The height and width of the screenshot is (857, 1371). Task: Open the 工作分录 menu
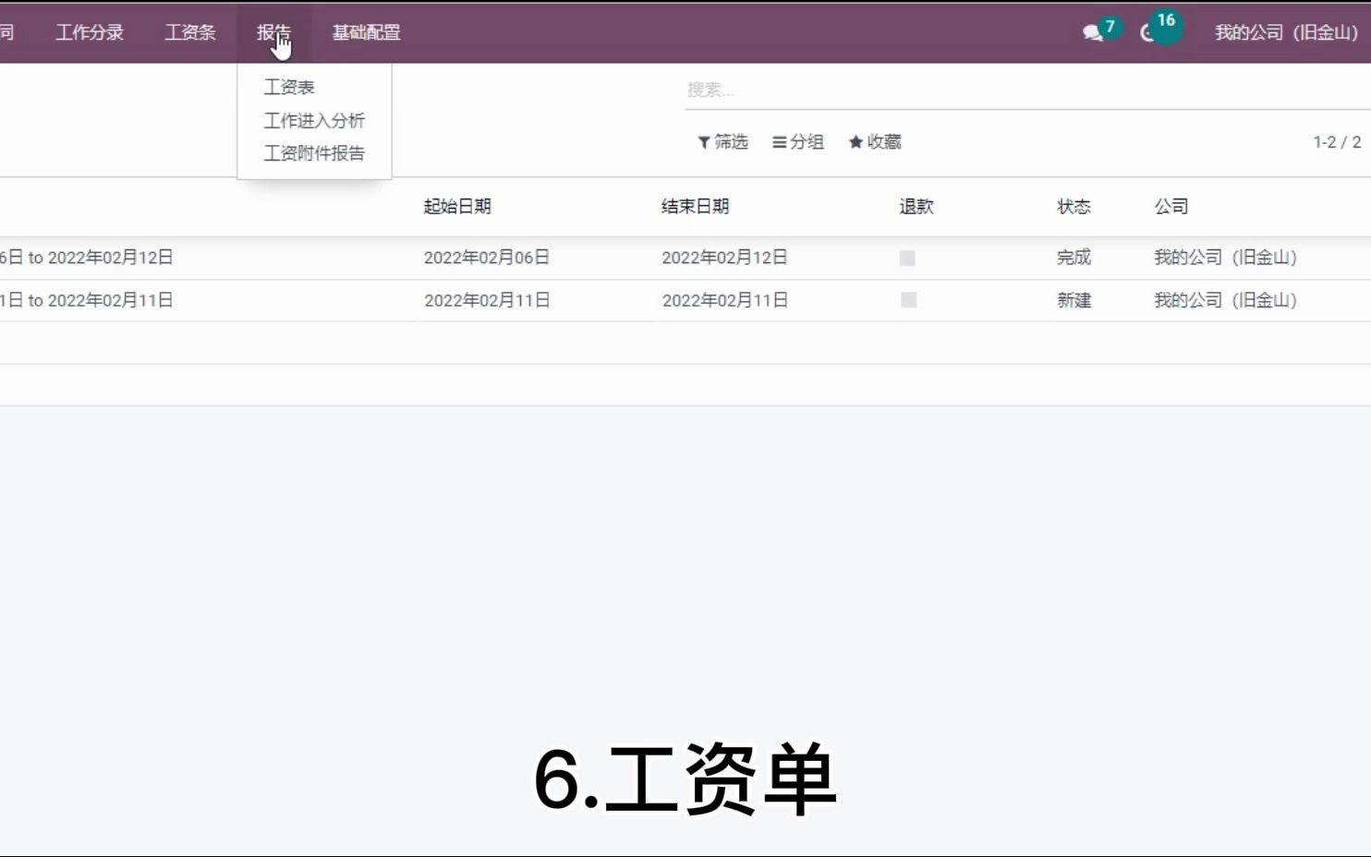click(x=90, y=32)
